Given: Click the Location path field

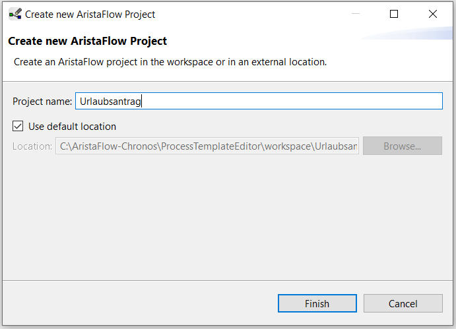Looking at the screenshot, I should [x=207, y=146].
